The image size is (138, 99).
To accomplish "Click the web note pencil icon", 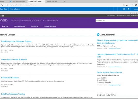I will 136,5.
